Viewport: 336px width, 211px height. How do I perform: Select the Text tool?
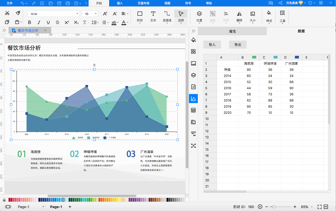153,17
